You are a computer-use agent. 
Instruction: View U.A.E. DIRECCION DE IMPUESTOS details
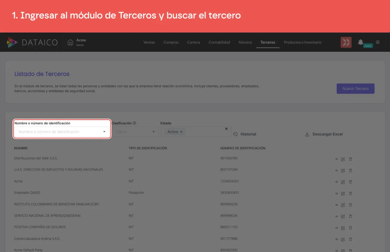[337, 170]
